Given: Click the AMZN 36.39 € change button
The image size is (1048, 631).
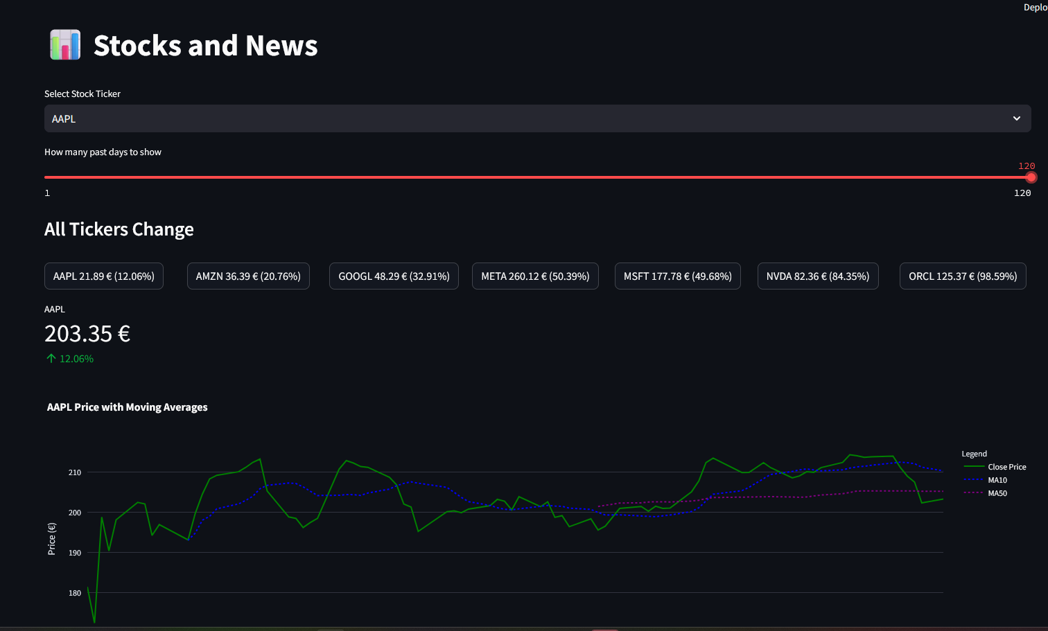Looking at the screenshot, I should (x=248, y=276).
